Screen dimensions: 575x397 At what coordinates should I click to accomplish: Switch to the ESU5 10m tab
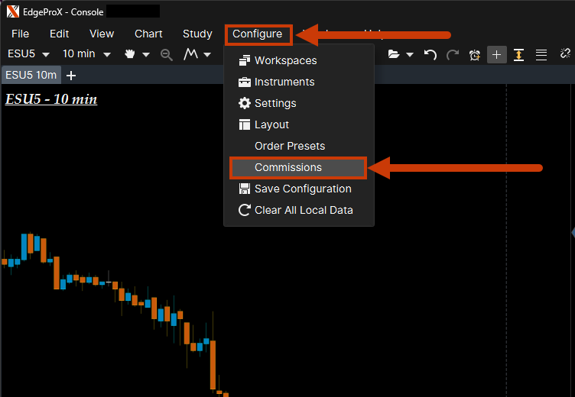[x=31, y=75]
